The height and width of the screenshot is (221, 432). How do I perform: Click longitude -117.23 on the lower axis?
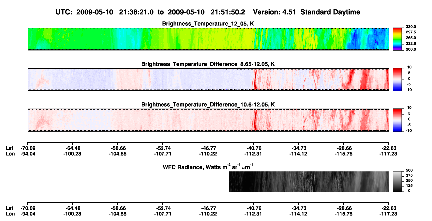pyautogui.click(x=388, y=213)
